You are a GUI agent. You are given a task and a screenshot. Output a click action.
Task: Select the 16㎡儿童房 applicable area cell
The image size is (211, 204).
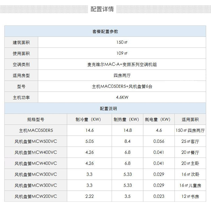pos(190,185)
